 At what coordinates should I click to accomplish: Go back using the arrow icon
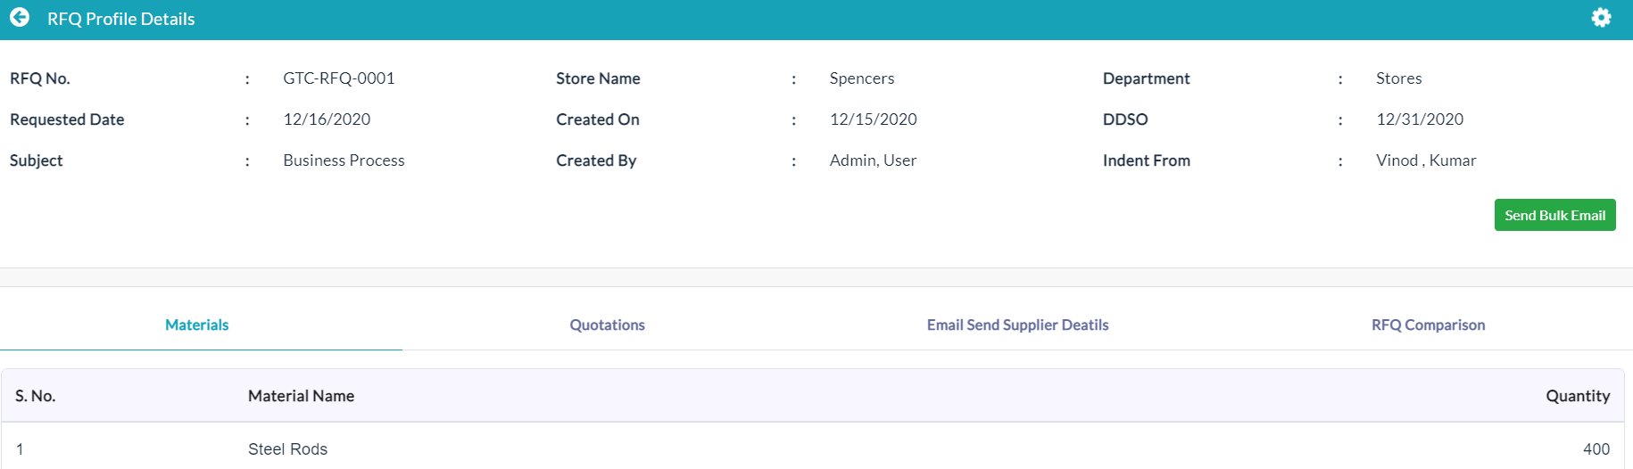[x=20, y=18]
